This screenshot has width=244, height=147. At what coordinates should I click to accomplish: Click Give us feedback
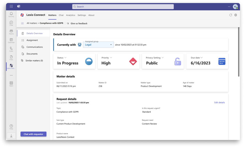pos(77,23)
